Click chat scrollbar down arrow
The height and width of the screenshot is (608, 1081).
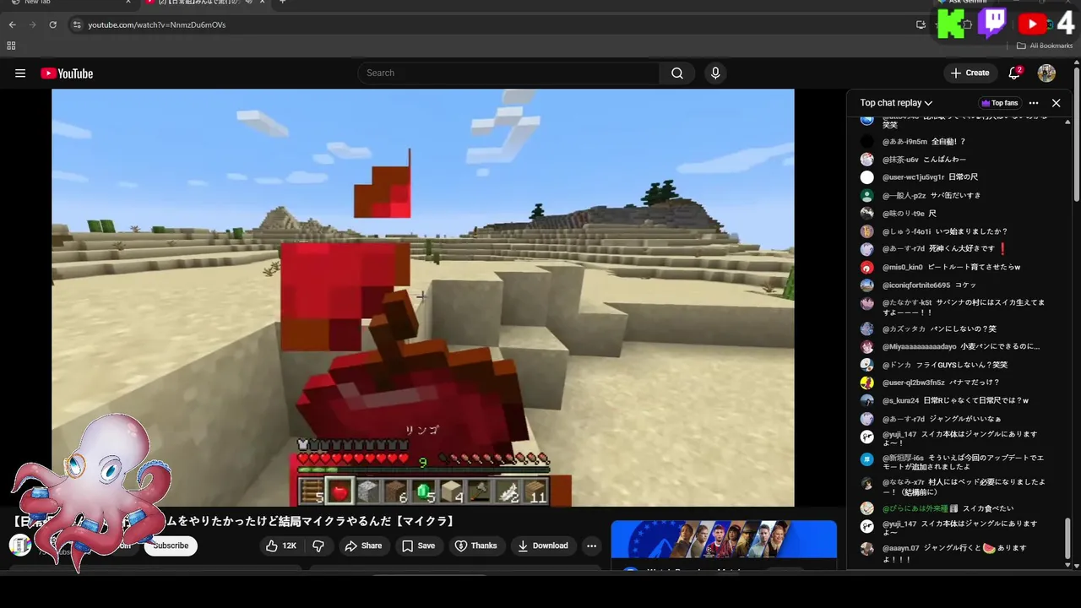coord(1068,565)
